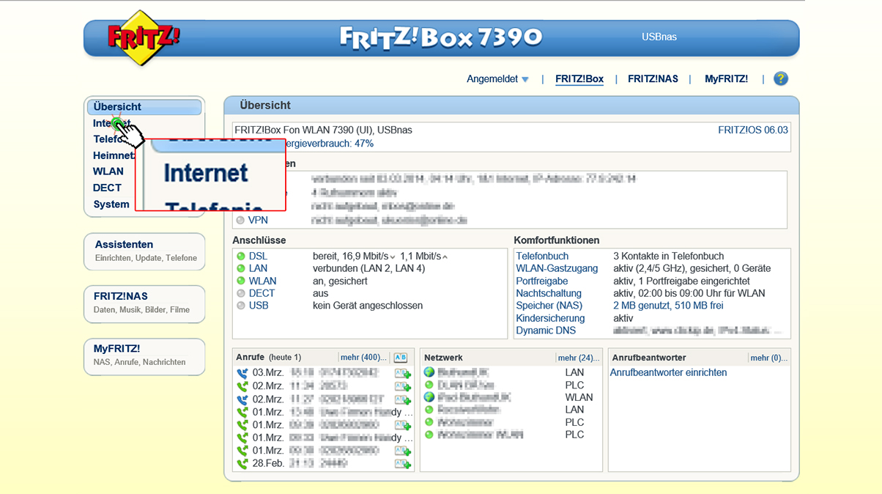Viewport: 882px width, 494px height.
Task: Open the DSL link under Anschlüsse
Action: (x=258, y=257)
